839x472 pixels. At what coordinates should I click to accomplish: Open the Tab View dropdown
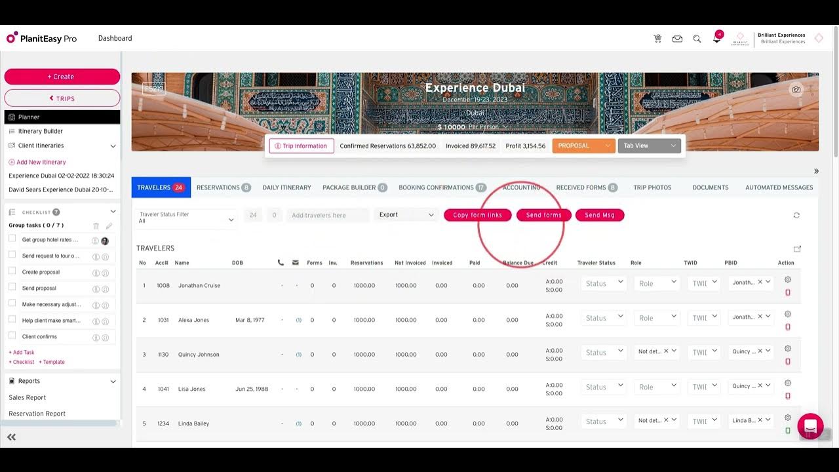tap(649, 146)
